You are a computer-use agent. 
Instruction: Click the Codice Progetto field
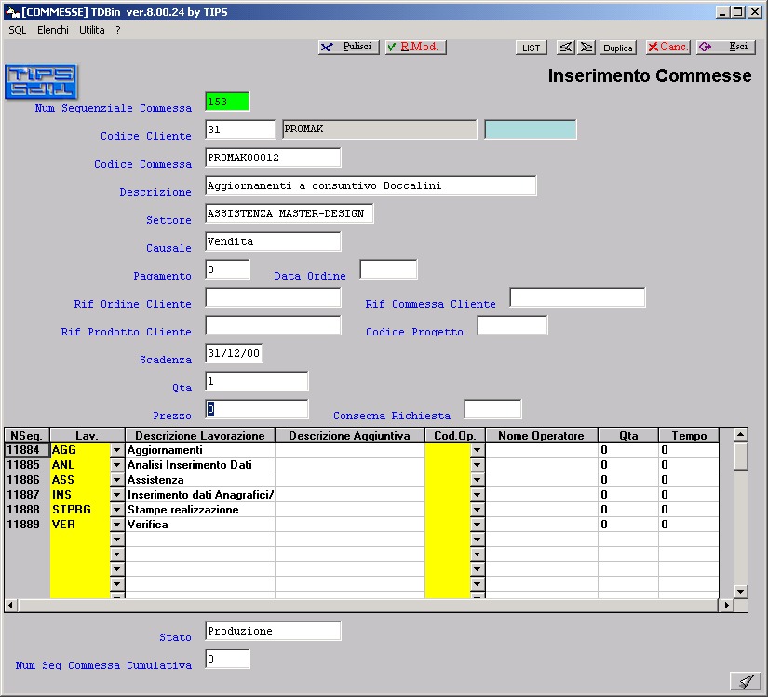(512, 325)
